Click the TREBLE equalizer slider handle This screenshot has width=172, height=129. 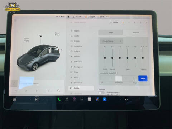pos(143,58)
